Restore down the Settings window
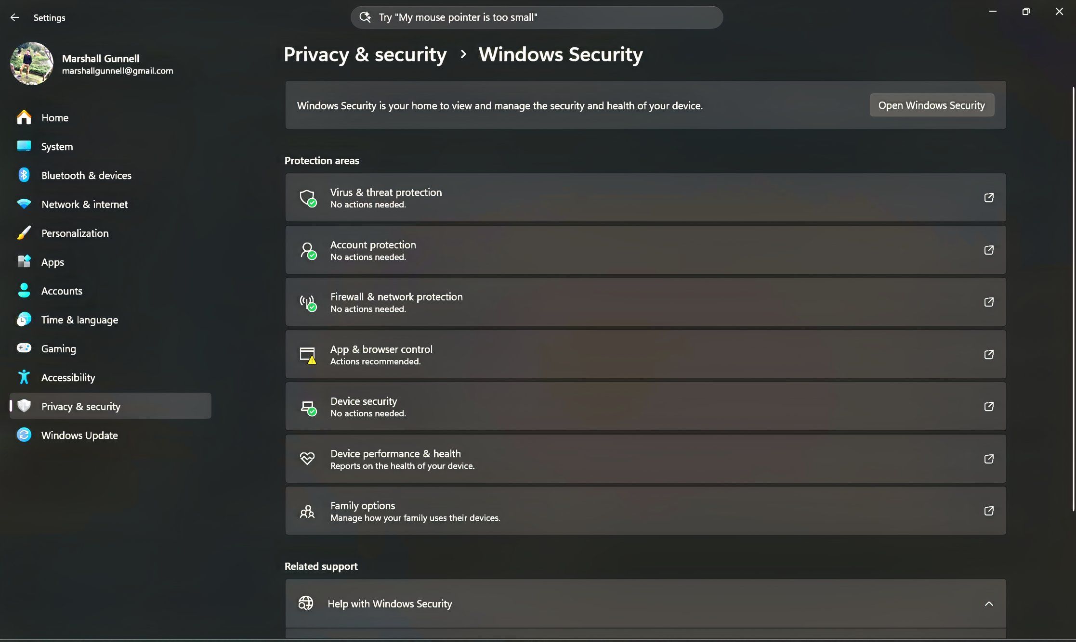 pos(1026,11)
